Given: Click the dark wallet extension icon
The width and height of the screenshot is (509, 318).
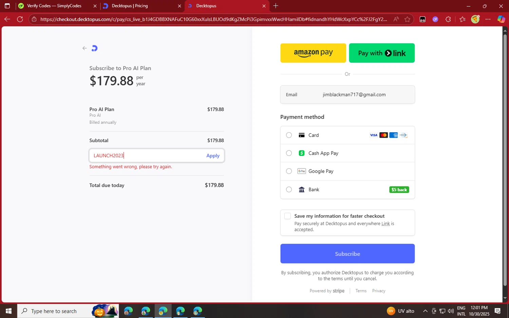Looking at the screenshot, I should [422, 19].
